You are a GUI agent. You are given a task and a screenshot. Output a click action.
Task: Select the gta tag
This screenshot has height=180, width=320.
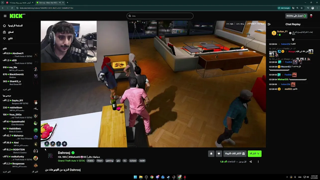[x=118, y=161]
